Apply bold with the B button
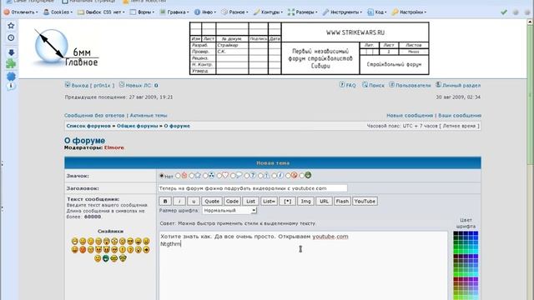Viewport: 534px width, 300px height. [165, 202]
